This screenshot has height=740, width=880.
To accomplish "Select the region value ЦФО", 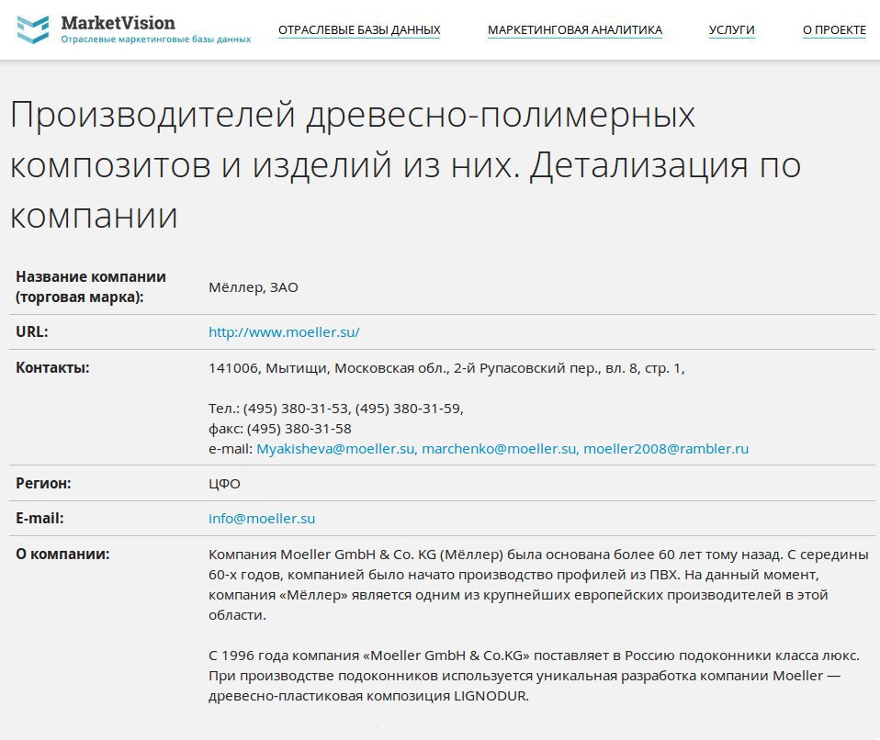I will tap(224, 484).
